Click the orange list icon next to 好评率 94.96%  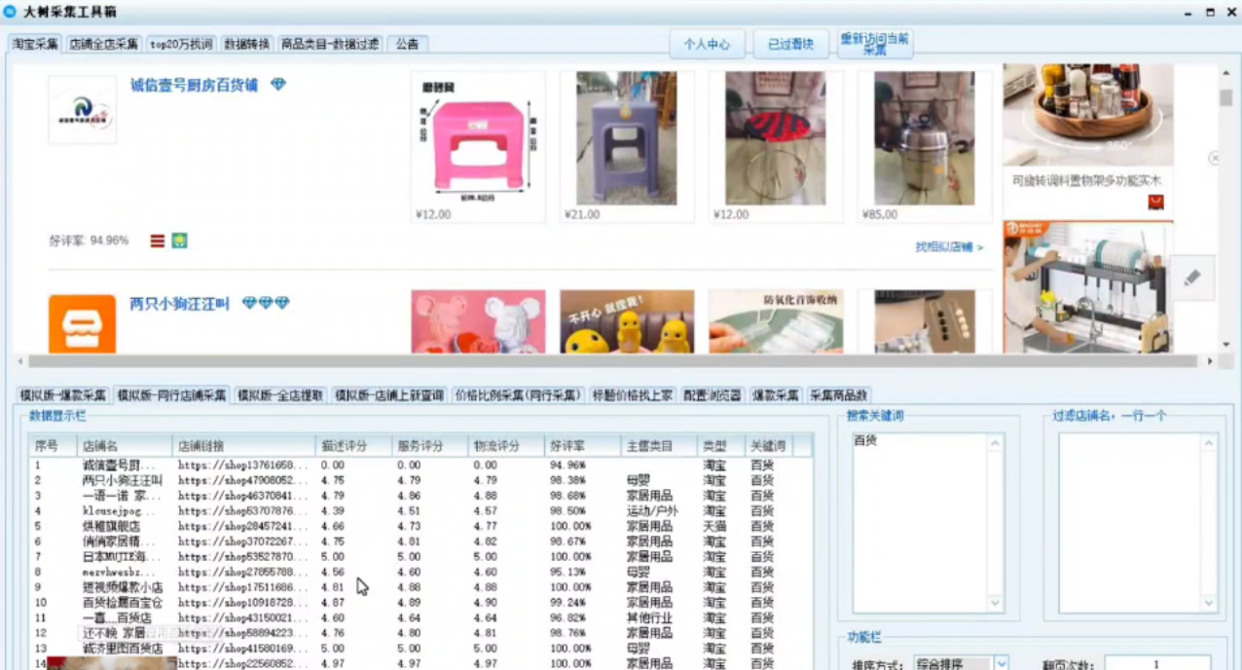point(157,241)
